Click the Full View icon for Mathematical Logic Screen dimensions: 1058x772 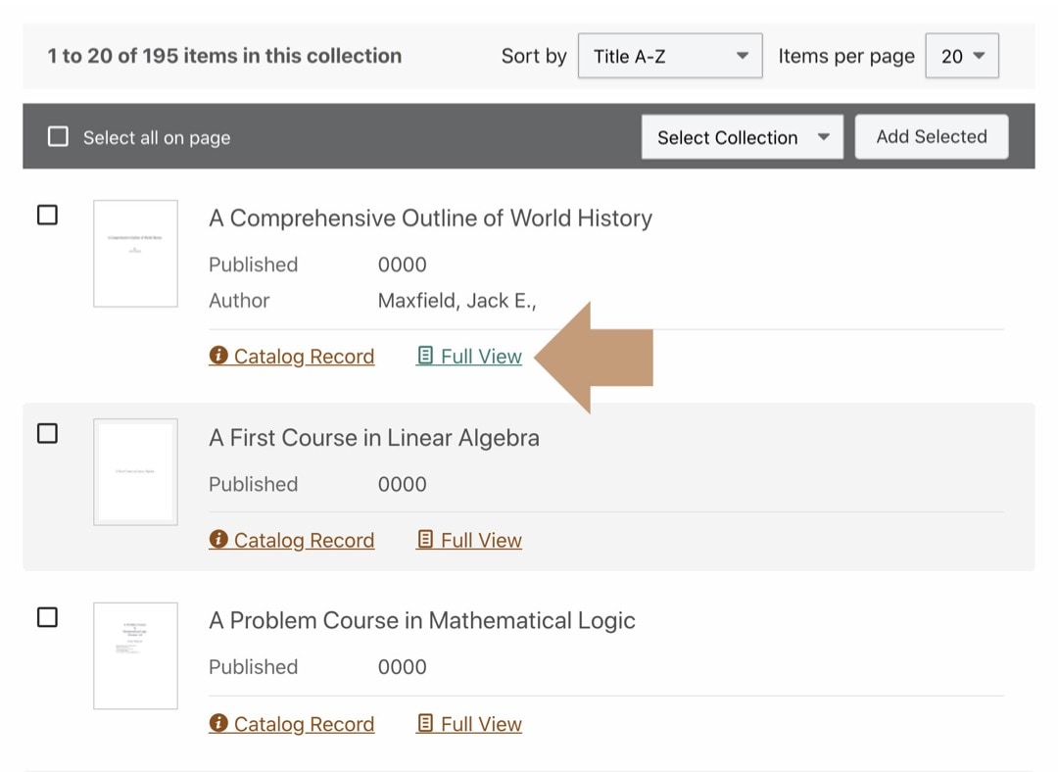point(425,723)
